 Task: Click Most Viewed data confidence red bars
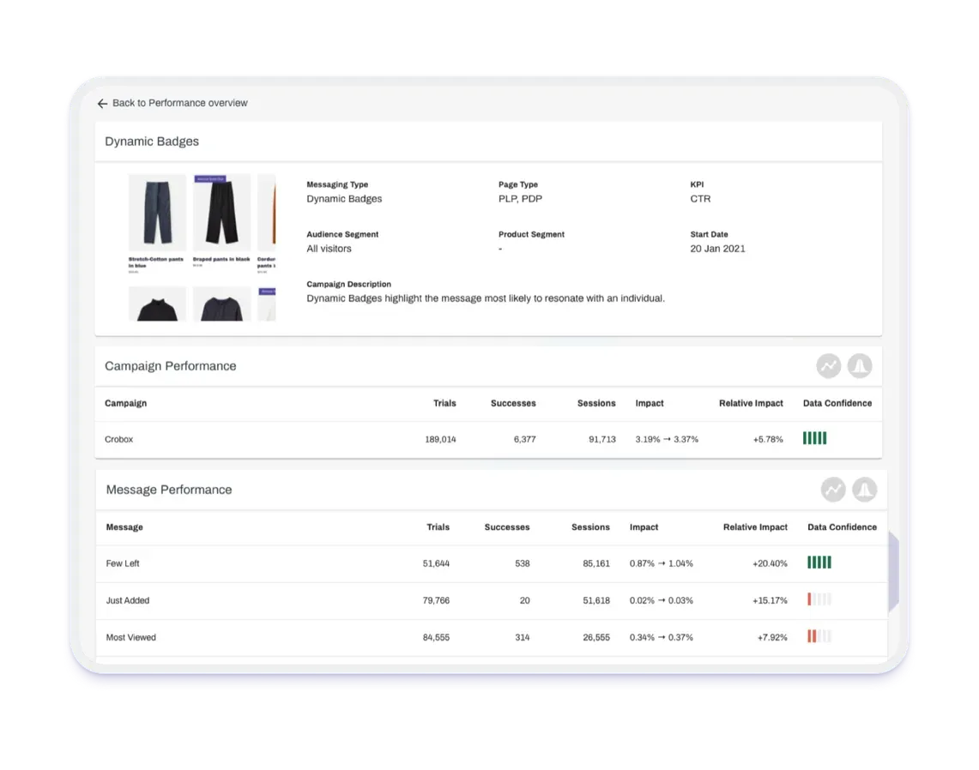[812, 636]
